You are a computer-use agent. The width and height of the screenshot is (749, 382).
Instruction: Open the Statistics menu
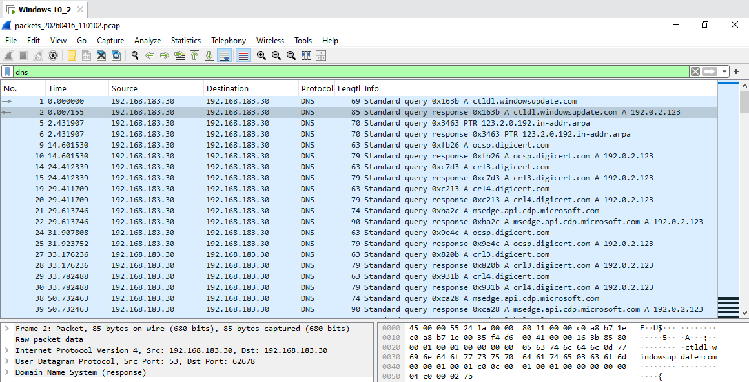click(x=186, y=41)
